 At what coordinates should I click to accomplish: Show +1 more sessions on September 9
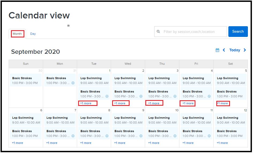click(120, 143)
